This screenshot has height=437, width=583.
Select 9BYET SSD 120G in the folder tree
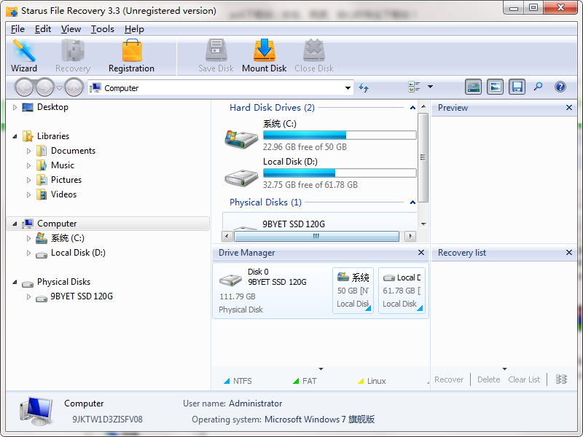tap(82, 296)
